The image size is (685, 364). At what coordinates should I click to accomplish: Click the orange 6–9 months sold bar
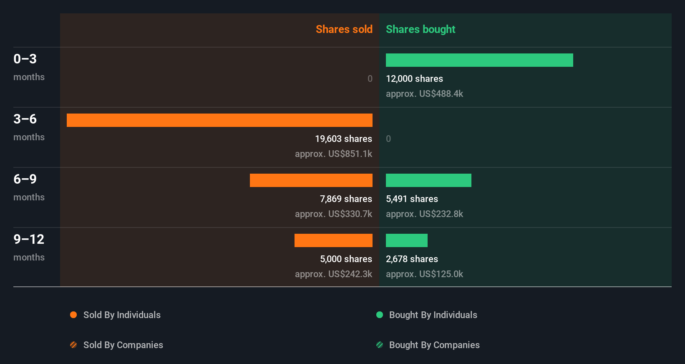point(311,180)
